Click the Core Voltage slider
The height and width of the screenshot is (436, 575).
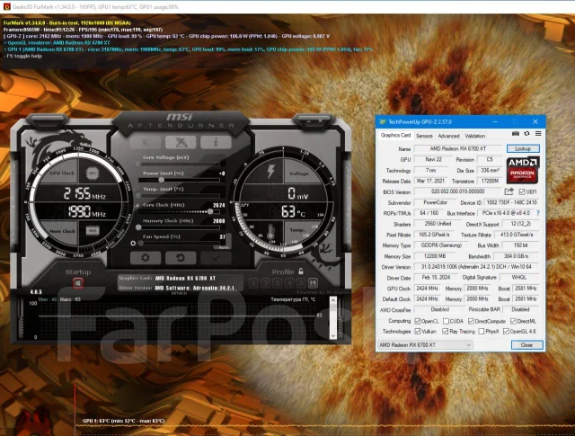tap(179, 164)
